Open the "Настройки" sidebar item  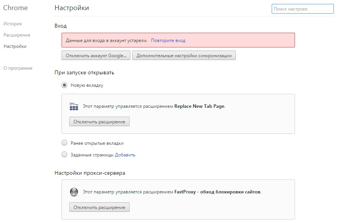click(15, 46)
